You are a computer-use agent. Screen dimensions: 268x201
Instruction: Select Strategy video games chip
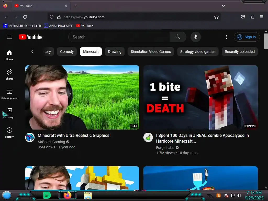tap(198, 52)
